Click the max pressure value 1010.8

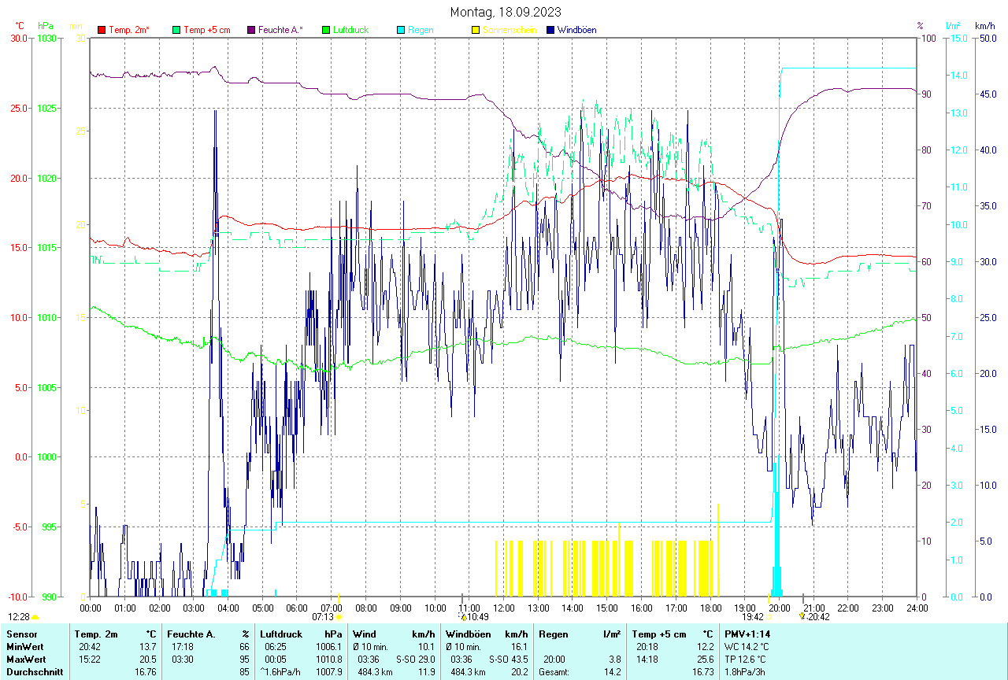click(328, 659)
